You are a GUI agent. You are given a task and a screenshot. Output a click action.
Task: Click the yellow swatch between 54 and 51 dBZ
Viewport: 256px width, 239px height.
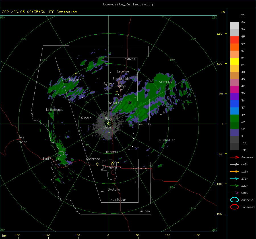tap(234, 61)
